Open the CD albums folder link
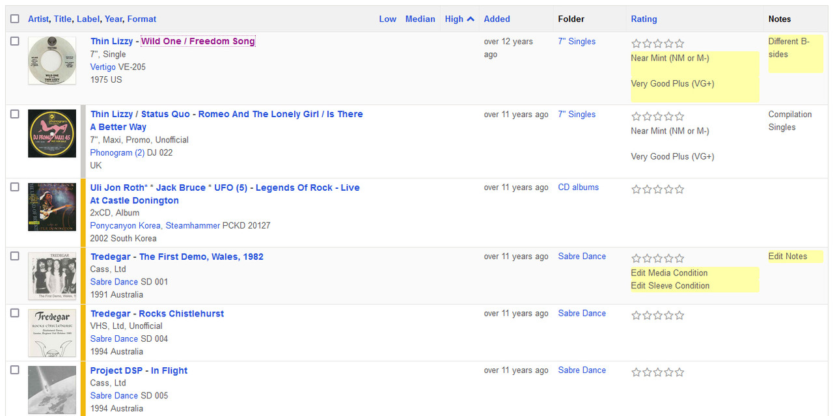 tap(579, 187)
